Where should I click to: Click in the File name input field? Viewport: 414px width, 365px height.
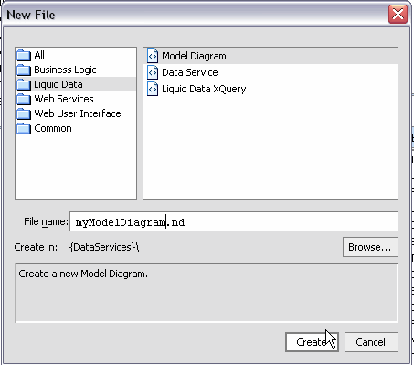coord(234,221)
